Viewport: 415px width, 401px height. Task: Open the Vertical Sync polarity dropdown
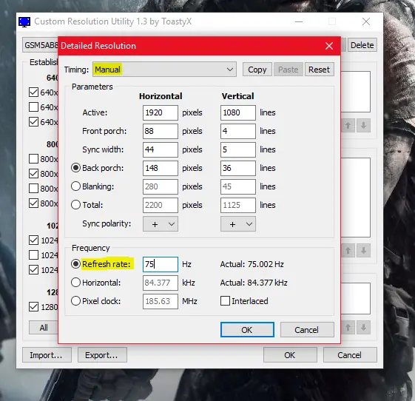(238, 224)
